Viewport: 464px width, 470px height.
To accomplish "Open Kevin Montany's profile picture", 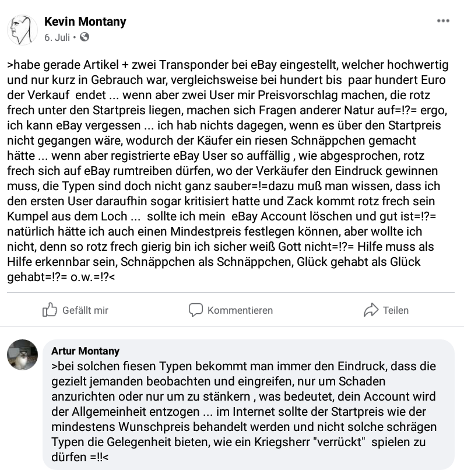I will coord(23,30).
